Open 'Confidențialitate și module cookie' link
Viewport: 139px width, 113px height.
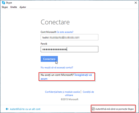click(62, 92)
